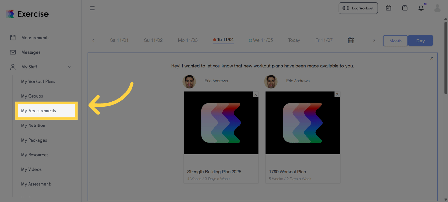
Task: Open My Nutrition
Action: tap(33, 126)
